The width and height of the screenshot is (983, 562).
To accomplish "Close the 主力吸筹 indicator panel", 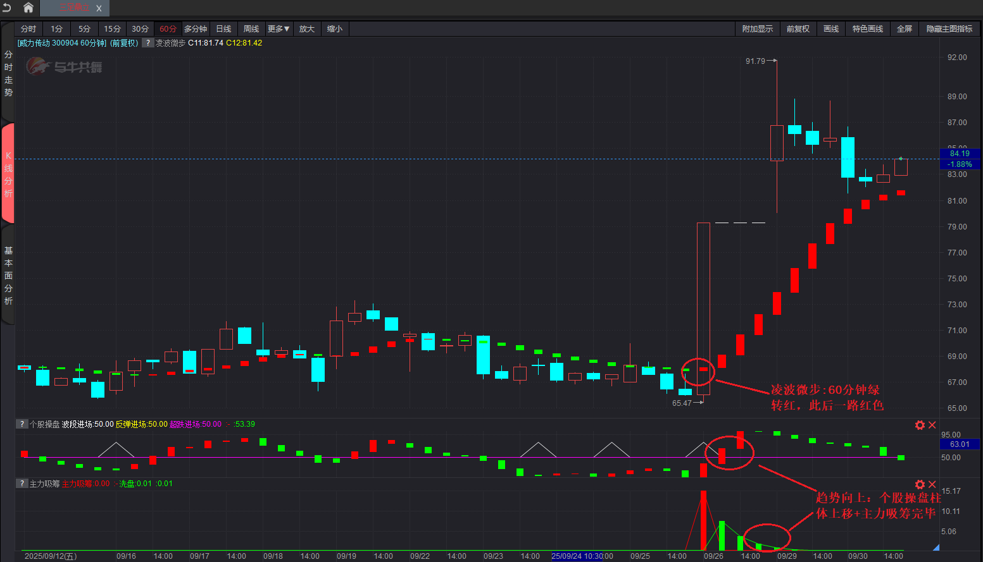I will tap(932, 484).
